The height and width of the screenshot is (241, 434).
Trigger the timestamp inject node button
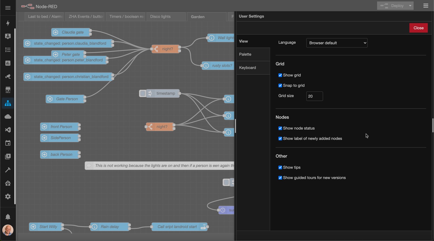[x=143, y=93]
